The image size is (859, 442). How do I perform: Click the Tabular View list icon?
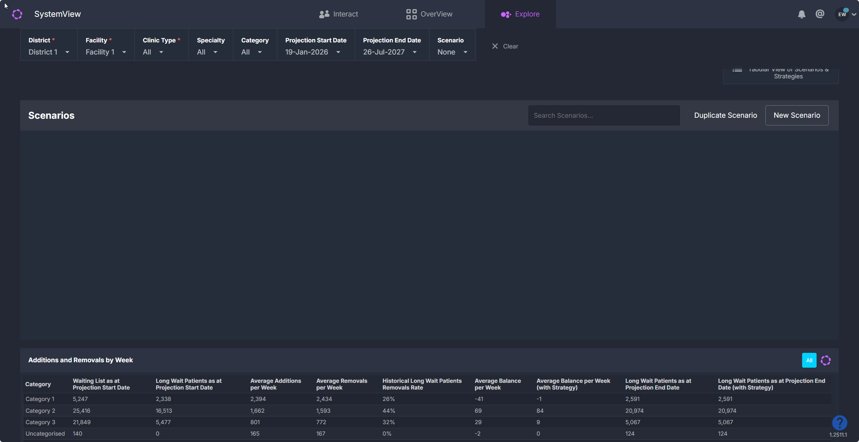[x=737, y=70]
